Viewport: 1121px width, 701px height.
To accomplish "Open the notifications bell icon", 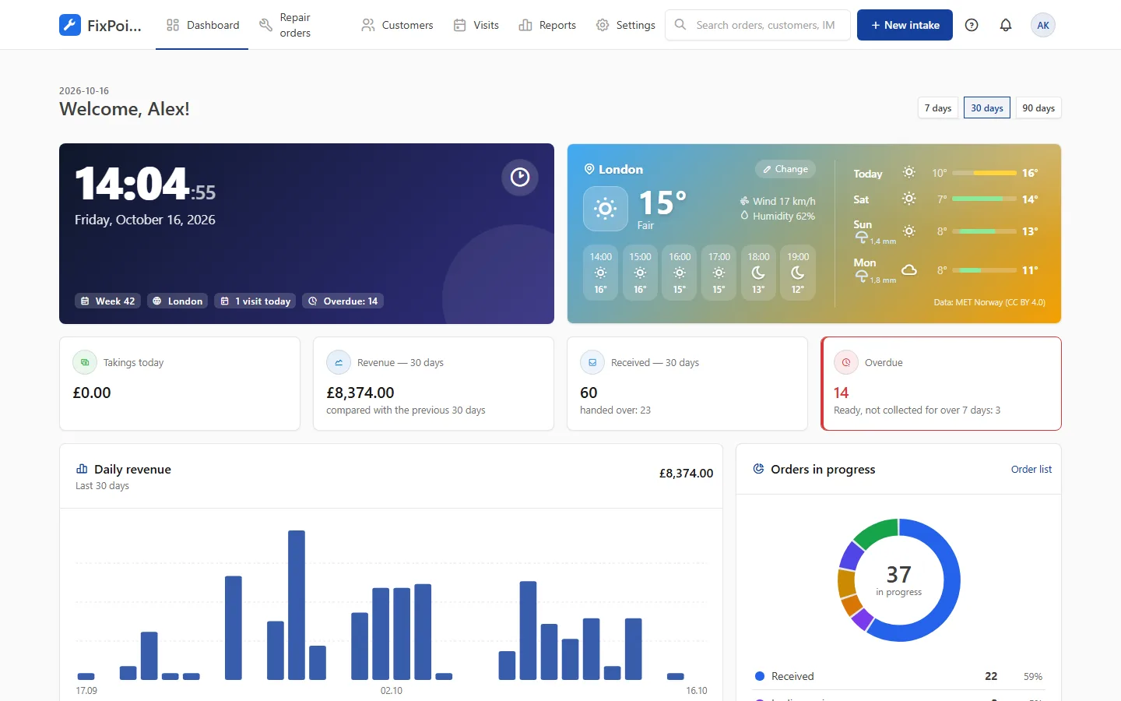I will 1006,25.
